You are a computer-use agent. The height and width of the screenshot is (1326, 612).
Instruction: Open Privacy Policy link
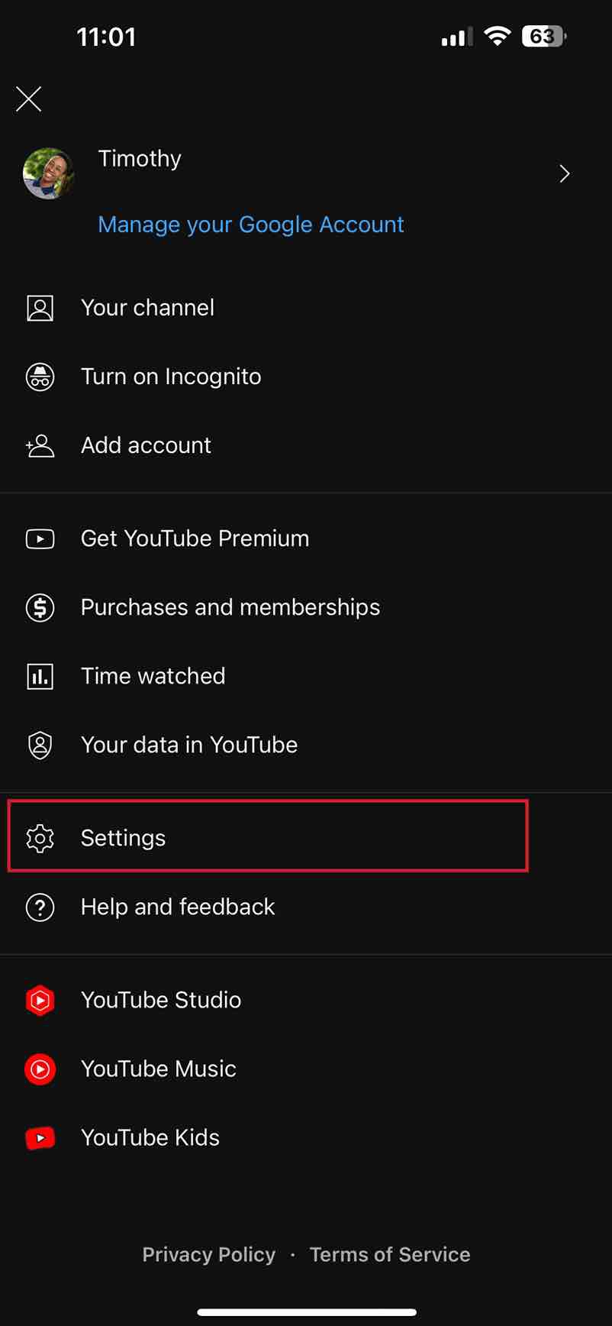coord(209,1254)
